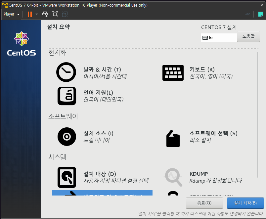This screenshot has height=219, width=266.
Task: Open the Player menu
Action: (x=12, y=14)
